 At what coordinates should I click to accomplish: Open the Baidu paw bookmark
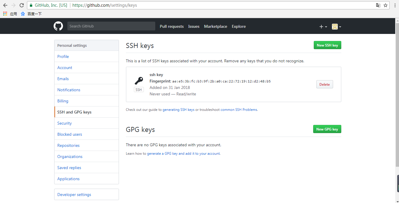pos(23,13)
